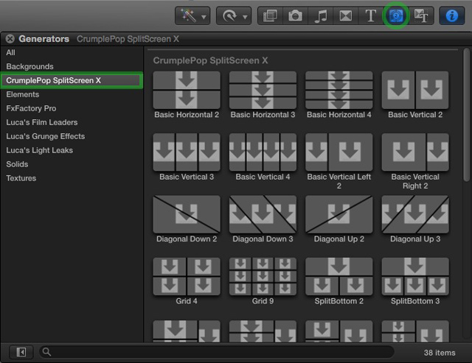Image resolution: width=472 pixels, height=363 pixels.
Task: Click the generators browser vertical scrollbar
Action: click(x=466, y=115)
